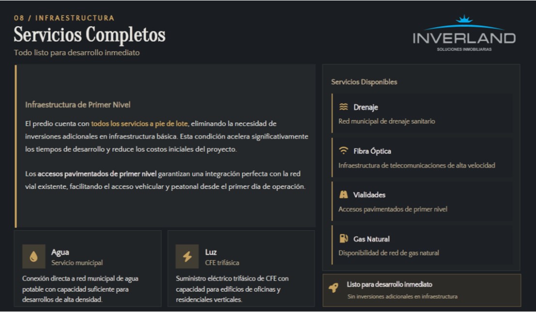Click the highlighted 'todos los servicios a pie de lote' text
This screenshot has height=312, width=536.
pyautogui.click(x=139, y=124)
